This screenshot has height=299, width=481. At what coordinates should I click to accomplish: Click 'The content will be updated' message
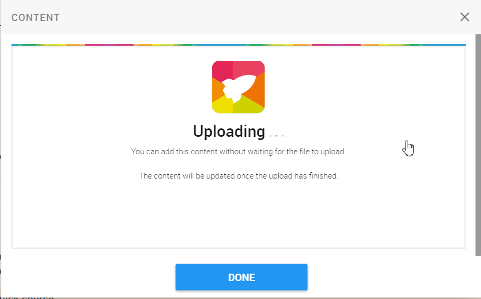tap(238, 176)
